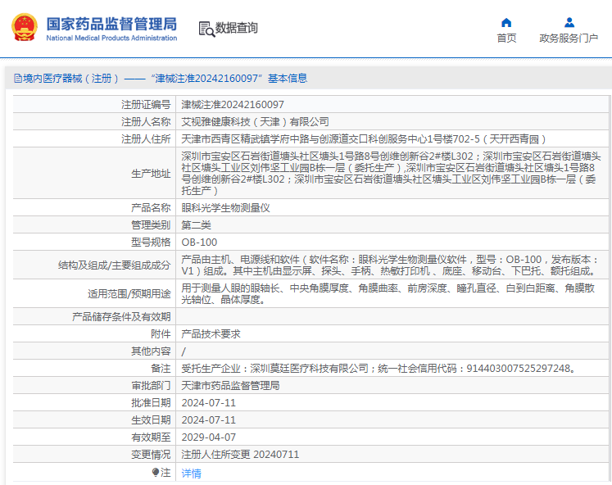612x485 pixels.
Task: Click 有效期至 value 2029-04-07
Action: click(208, 437)
